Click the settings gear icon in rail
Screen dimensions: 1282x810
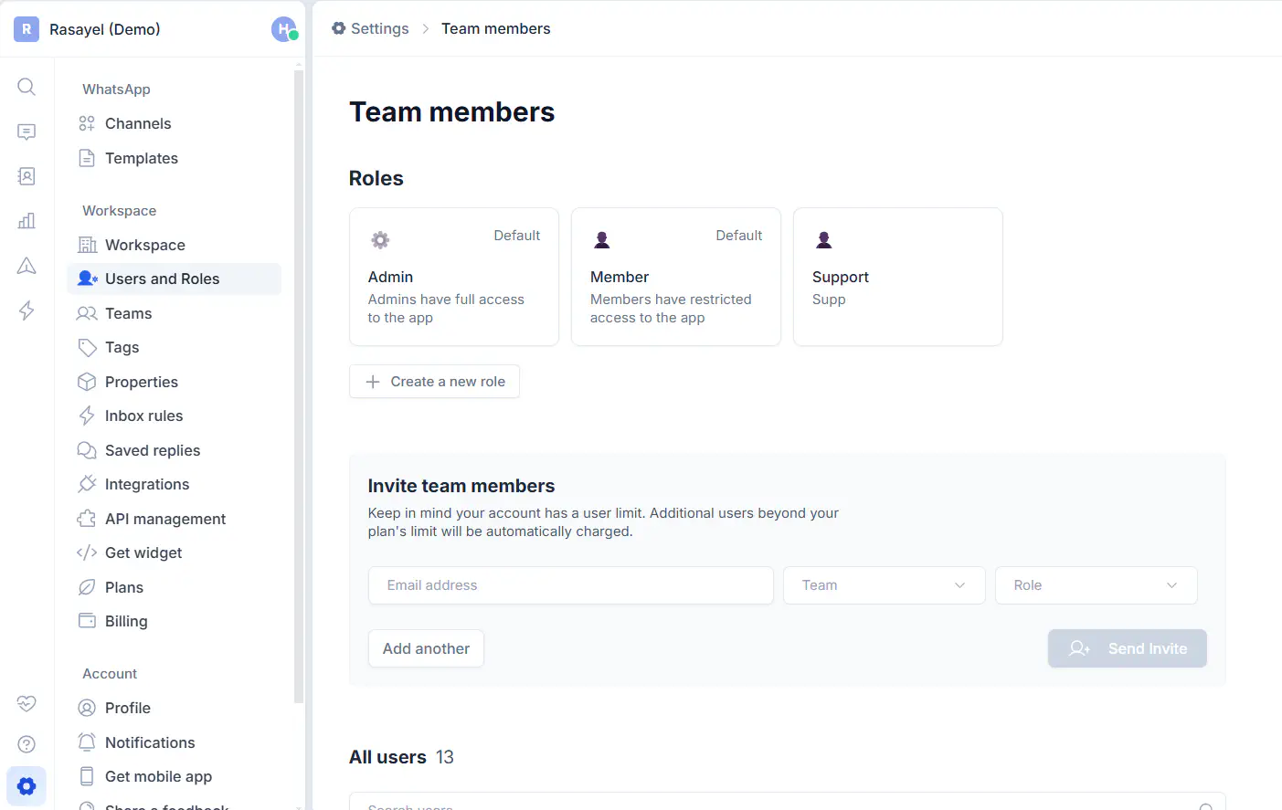pyautogui.click(x=26, y=786)
